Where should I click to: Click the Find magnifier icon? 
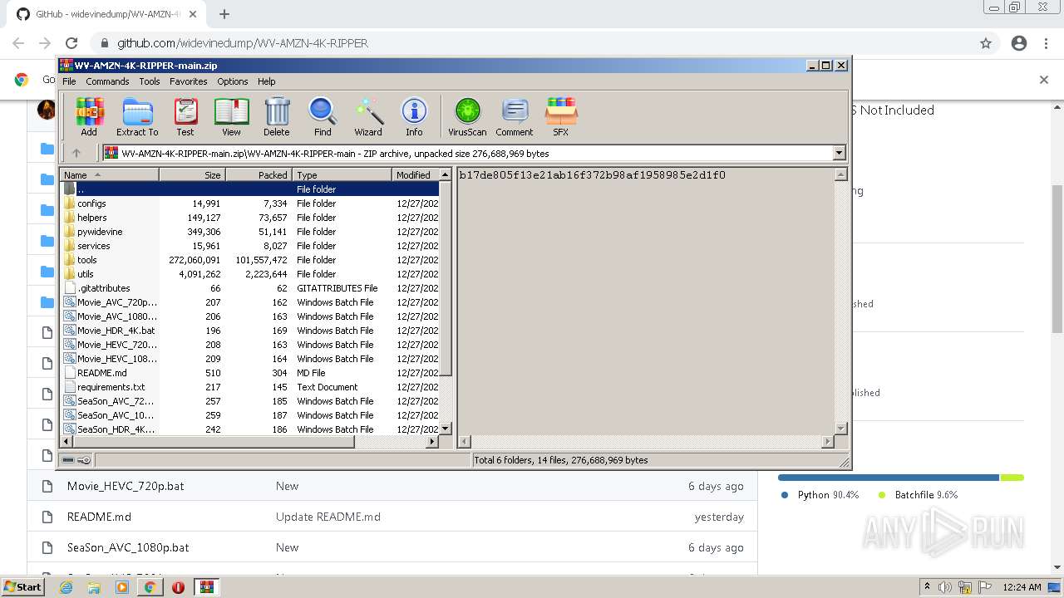point(323,116)
